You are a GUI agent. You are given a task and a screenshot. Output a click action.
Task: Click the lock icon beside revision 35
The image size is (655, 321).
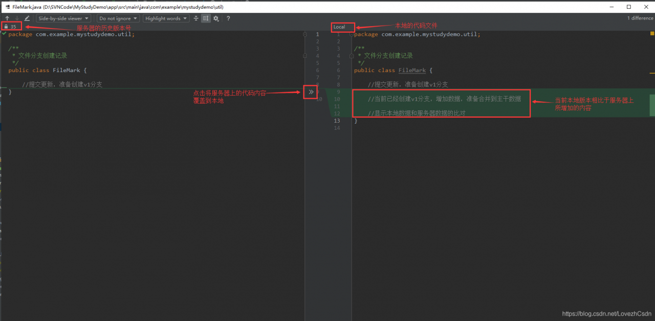click(x=6, y=27)
